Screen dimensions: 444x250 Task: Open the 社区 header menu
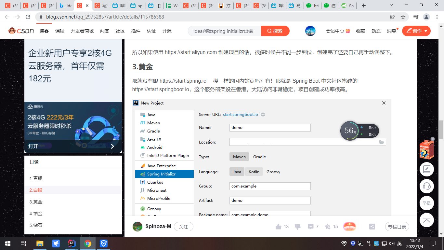pos(120,31)
